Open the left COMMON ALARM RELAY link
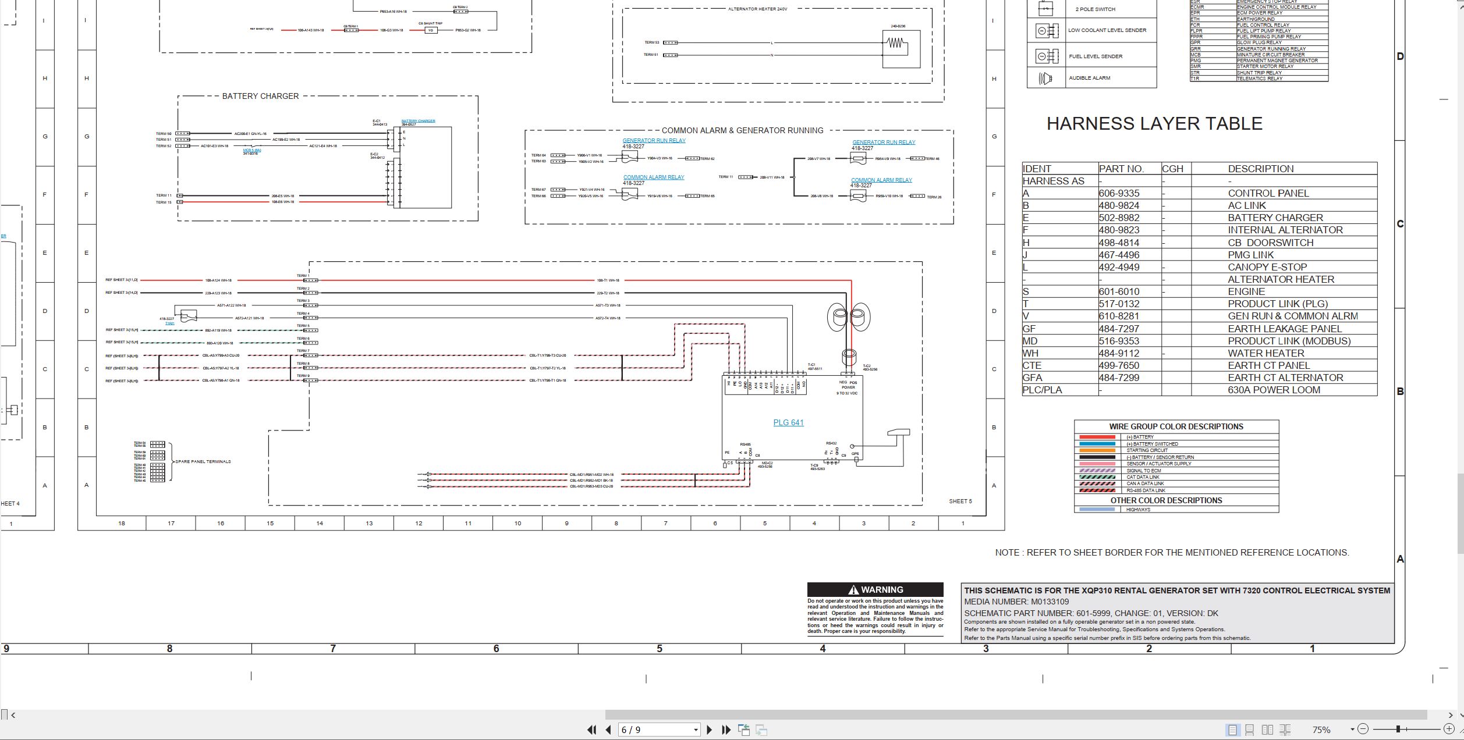 tap(654, 177)
